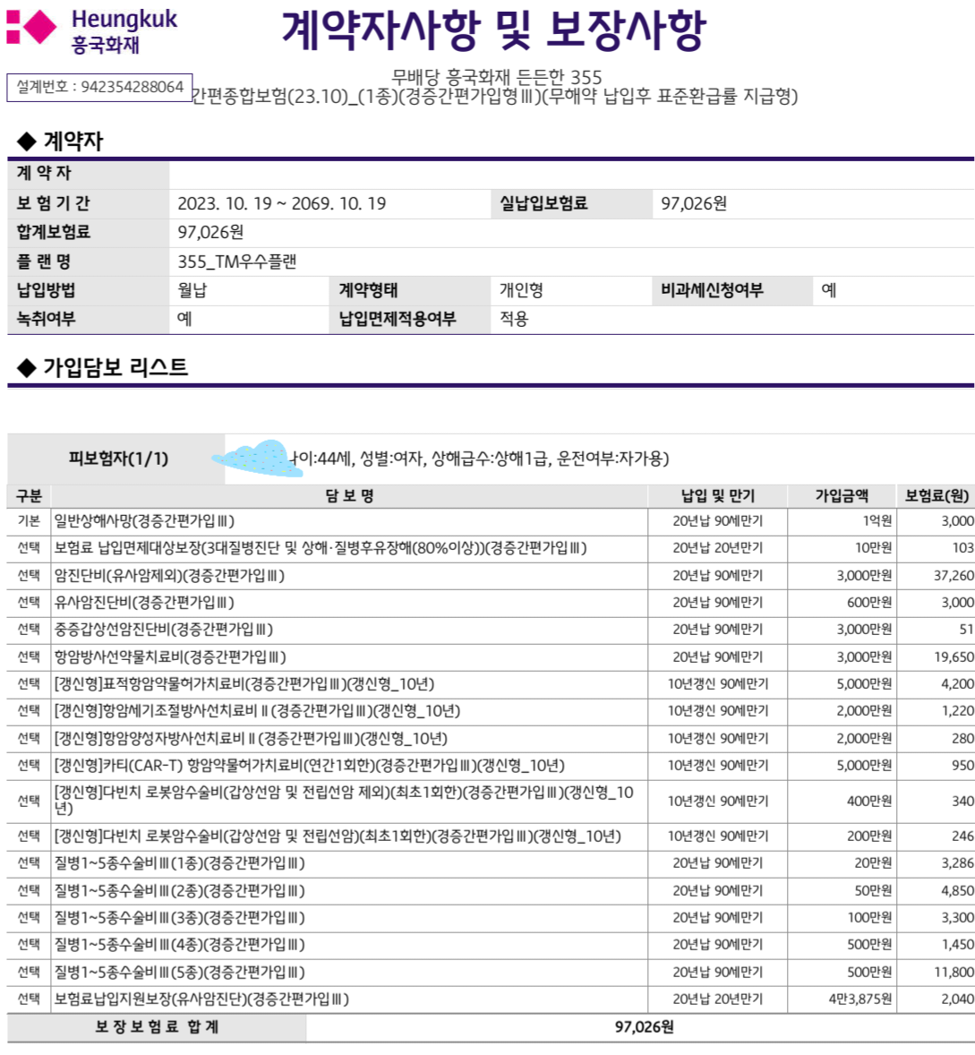Image resolution: width=975 pixels, height=1055 pixels.
Task: Click the 개인형 contract type value
Action: 520,291
